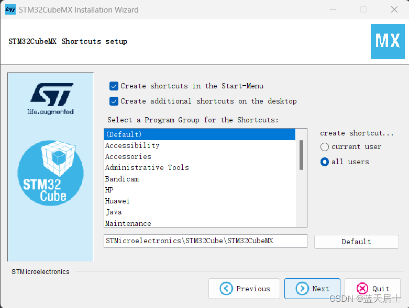
Task: Click the Default button
Action: click(x=356, y=242)
